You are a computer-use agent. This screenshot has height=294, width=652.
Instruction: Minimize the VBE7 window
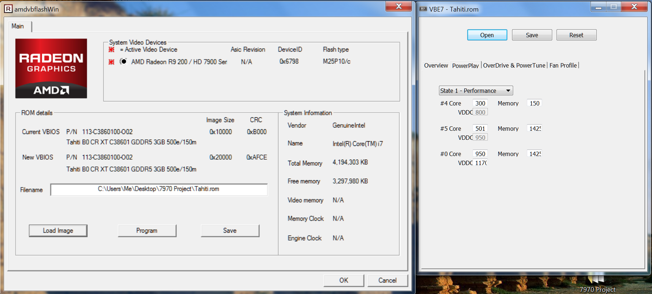598,7
